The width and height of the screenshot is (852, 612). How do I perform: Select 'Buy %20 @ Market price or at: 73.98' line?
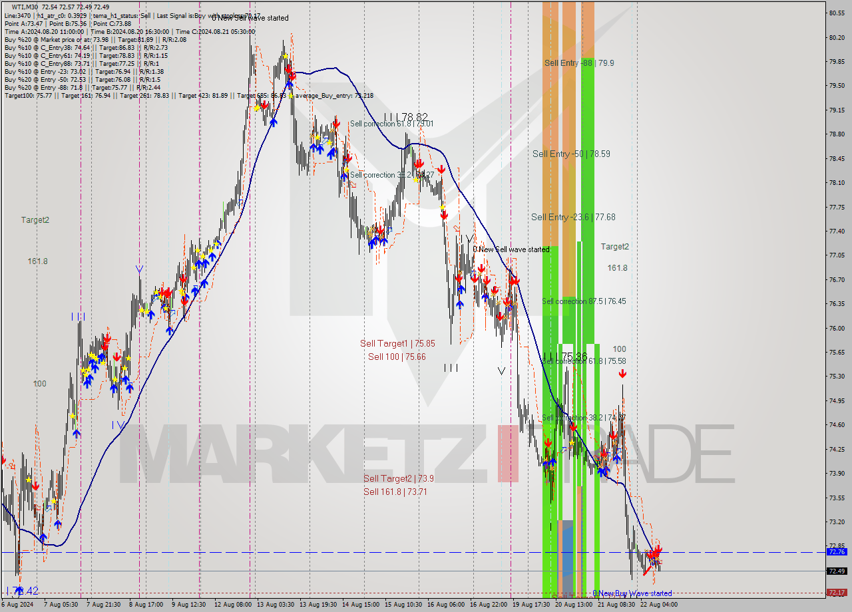pyautogui.click(x=95, y=39)
